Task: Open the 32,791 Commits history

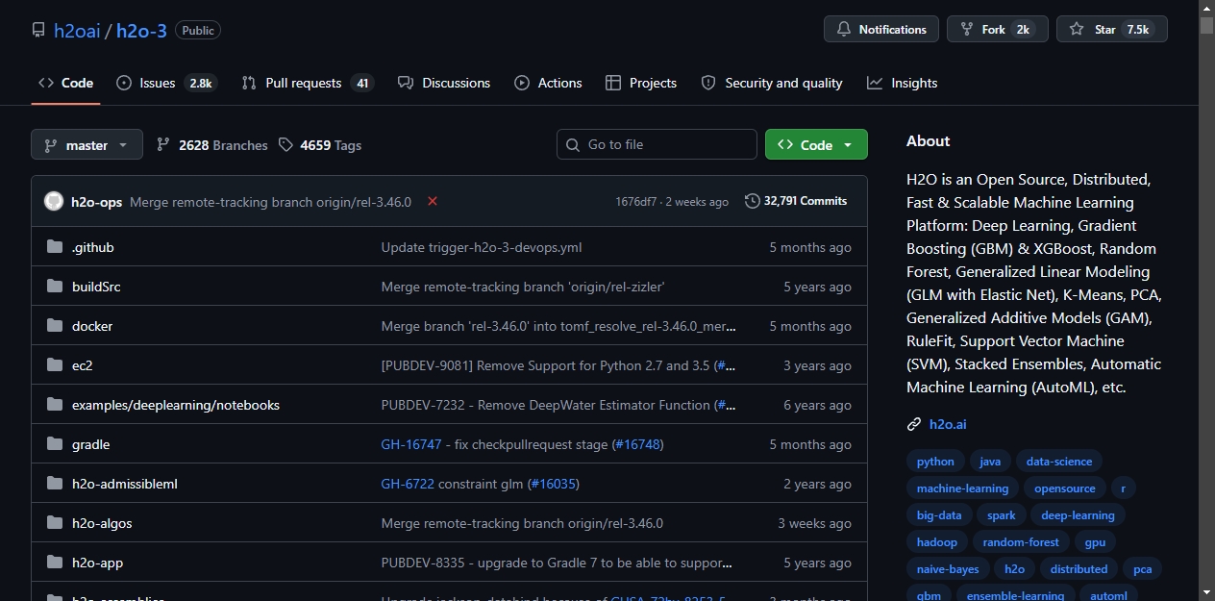Action: pyautogui.click(x=796, y=201)
